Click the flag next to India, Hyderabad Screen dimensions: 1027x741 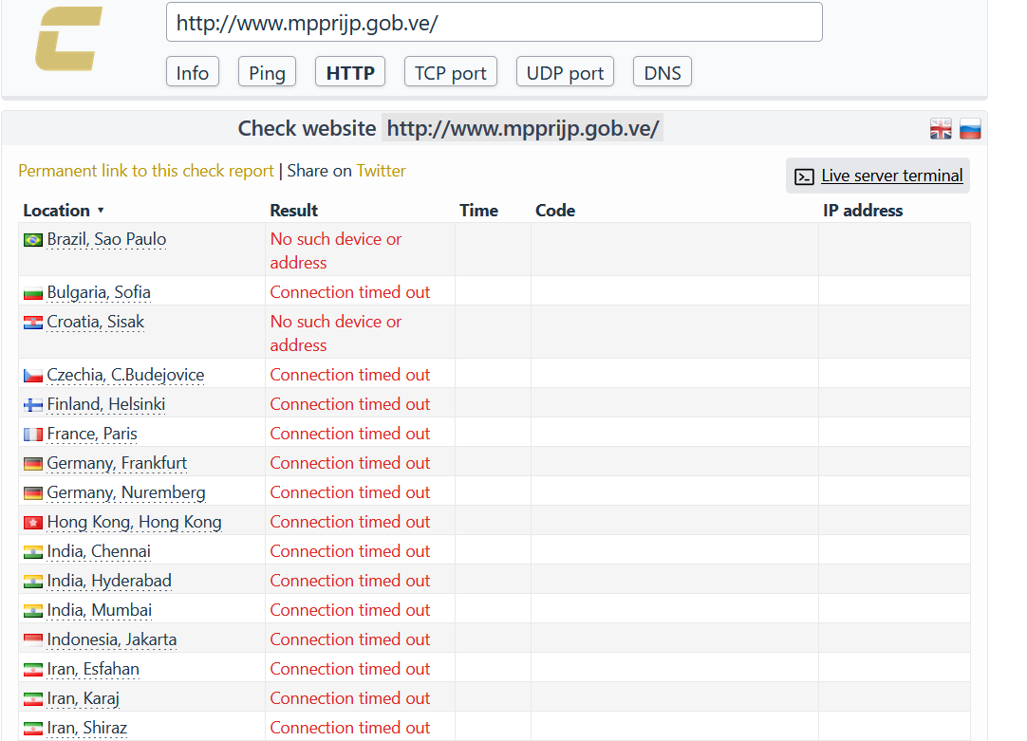tap(33, 582)
